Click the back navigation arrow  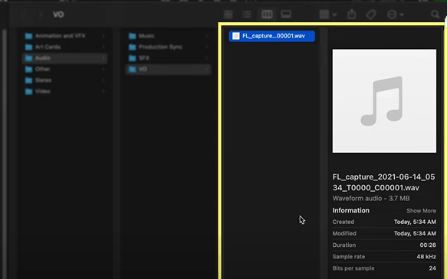tap(24, 15)
